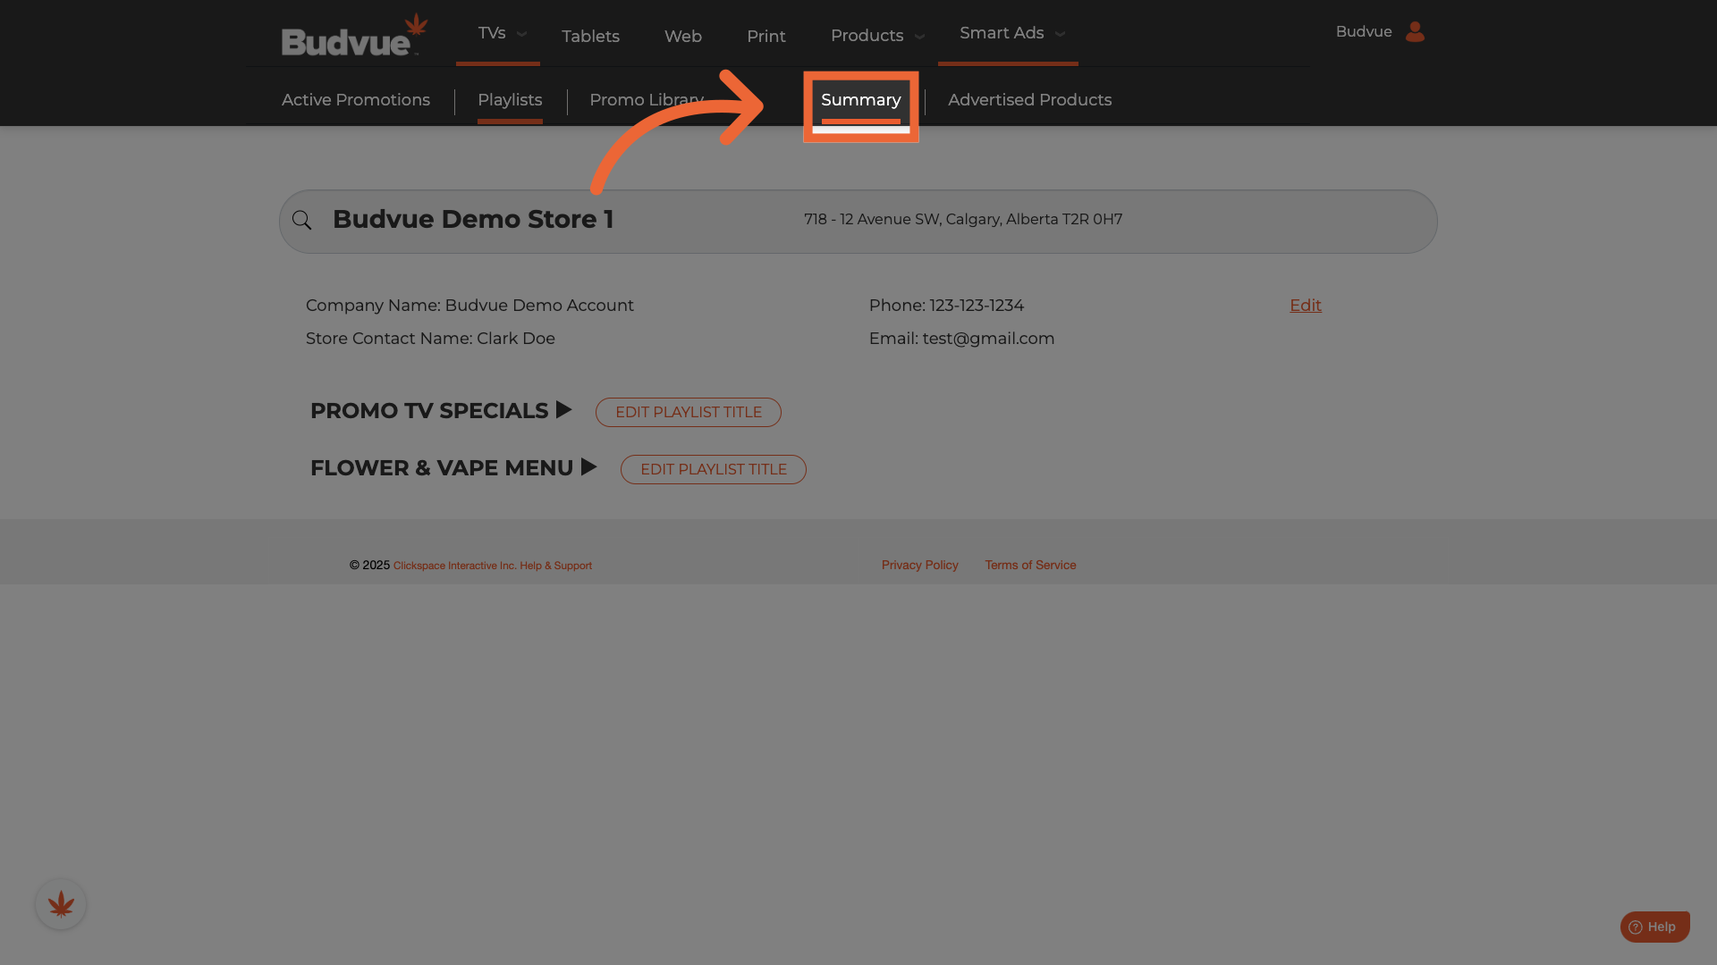Select Tablets in the top menu
Screen dimensions: 1717x965
tap(590, 37)
